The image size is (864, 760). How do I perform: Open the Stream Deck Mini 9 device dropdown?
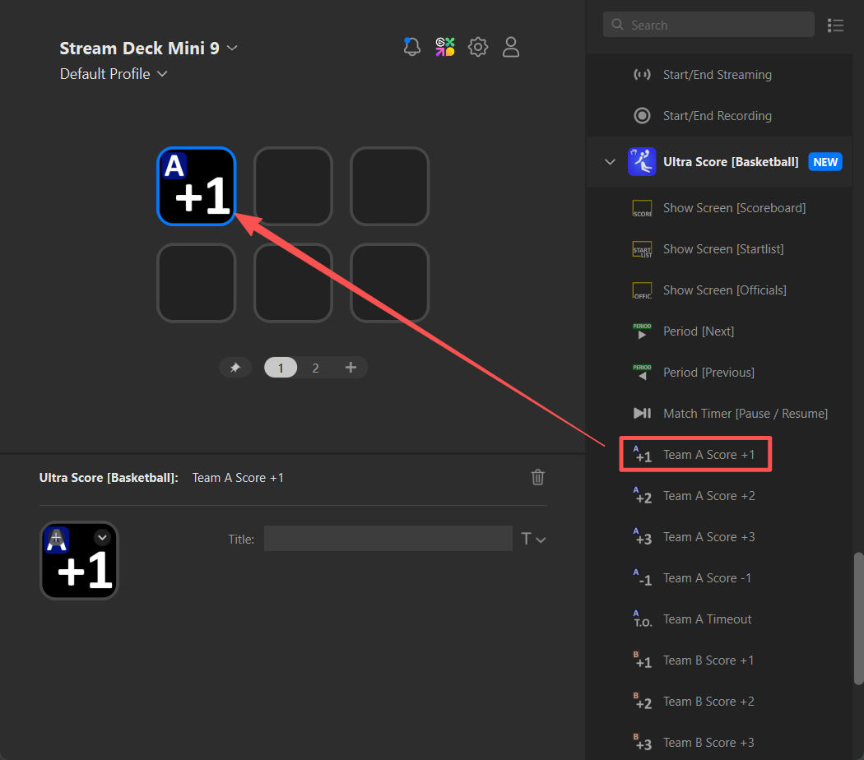(231, 48)
